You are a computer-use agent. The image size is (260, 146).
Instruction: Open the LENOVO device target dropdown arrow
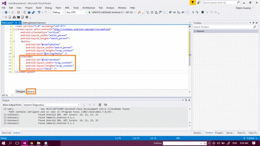coord(134,12)
